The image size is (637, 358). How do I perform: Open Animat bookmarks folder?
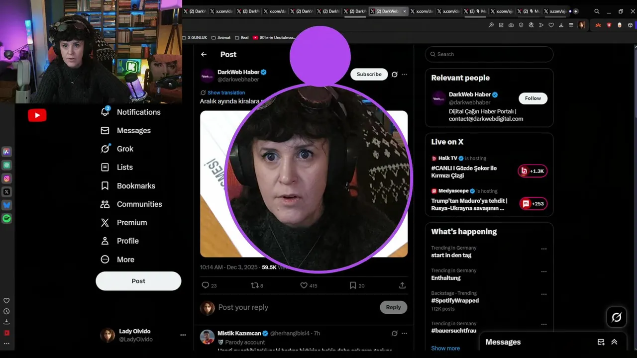pos(221,37)
